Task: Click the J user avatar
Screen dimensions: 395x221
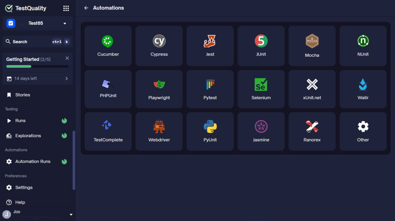Action: [7, 214]
